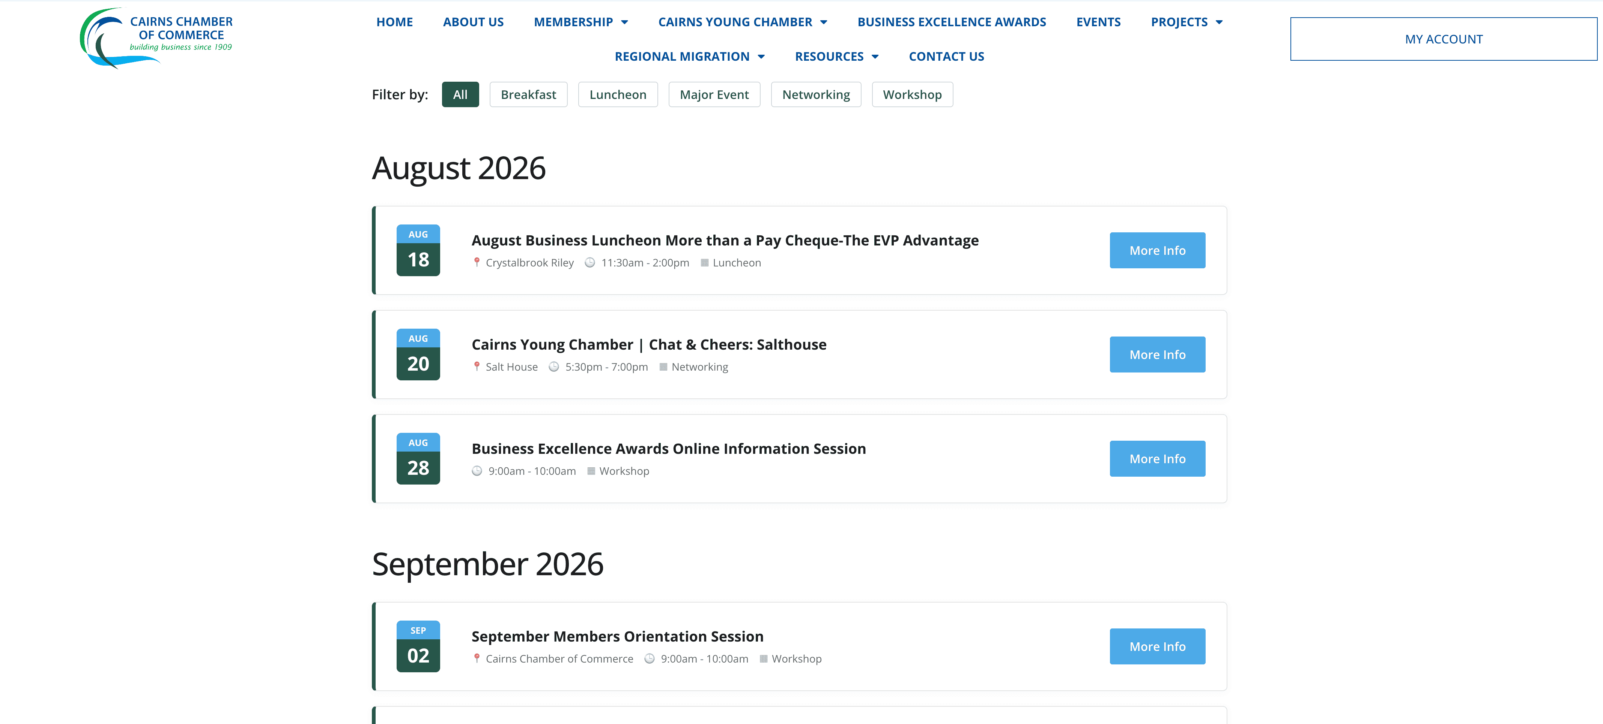The height and width of the screenshot is (724, 1603).
Task: Click the Cairns Chamber of Commerce logo
Action: pyautogui.click(x=156, y=37)
